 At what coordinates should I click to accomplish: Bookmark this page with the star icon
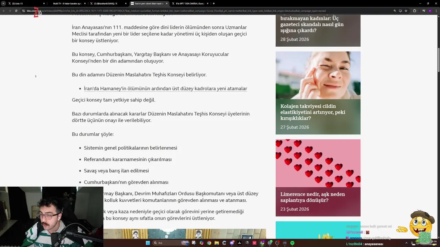tap(406, 11)
